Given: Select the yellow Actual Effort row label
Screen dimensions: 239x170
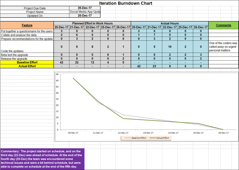Looking at the screenshot, I should (27, 66).
